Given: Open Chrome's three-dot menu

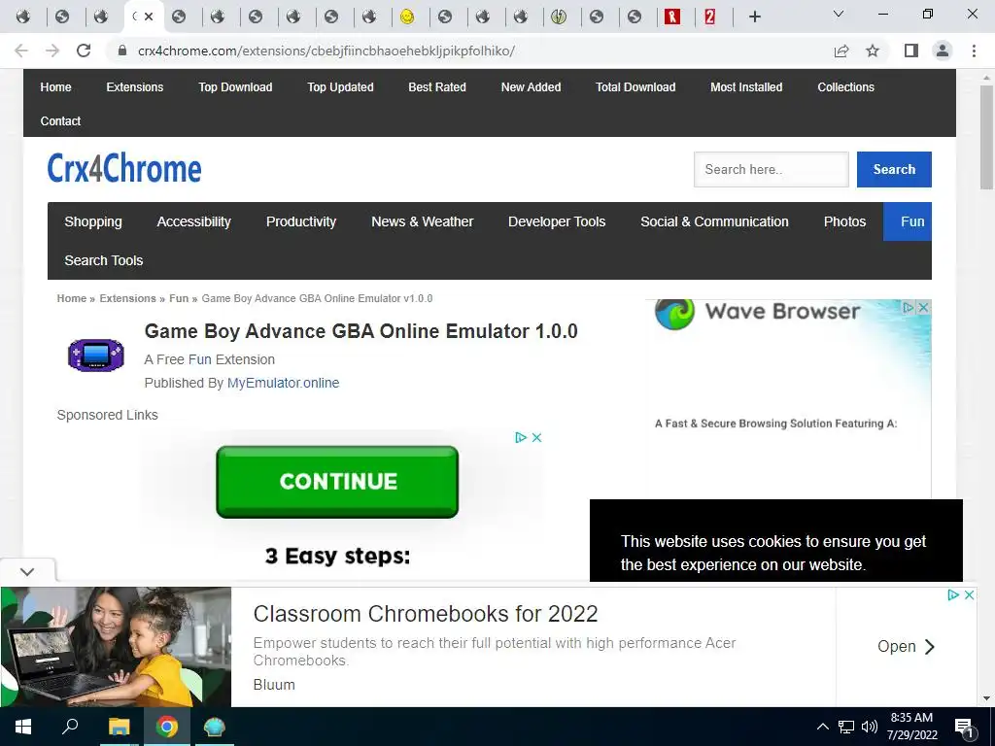Looking at the screenshot, I should pyautogui.click(x=974, y=51).
